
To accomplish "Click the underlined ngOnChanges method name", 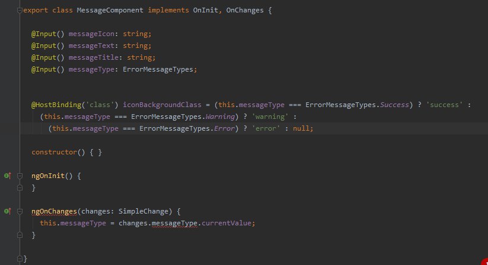I will (54, 211).
